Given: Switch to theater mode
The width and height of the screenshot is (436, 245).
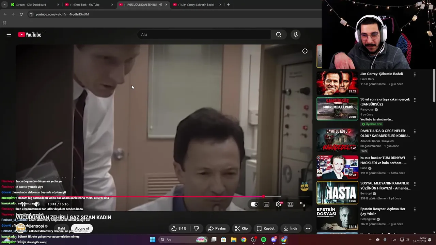Looking at the screenshot, I should pyautogui.click(x=291, y=204).
